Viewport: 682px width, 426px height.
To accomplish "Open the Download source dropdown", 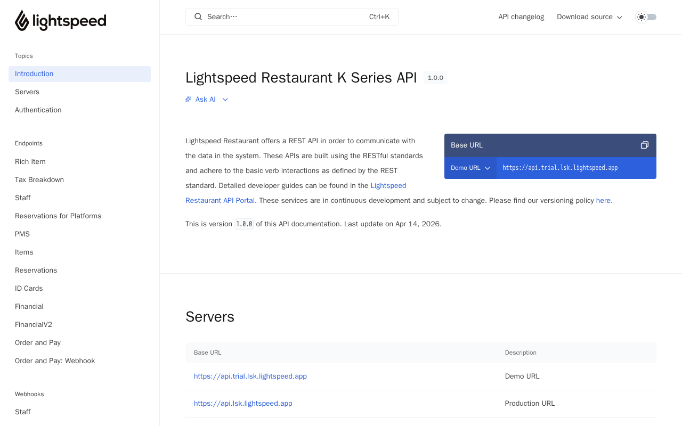I will pos(589,17).
